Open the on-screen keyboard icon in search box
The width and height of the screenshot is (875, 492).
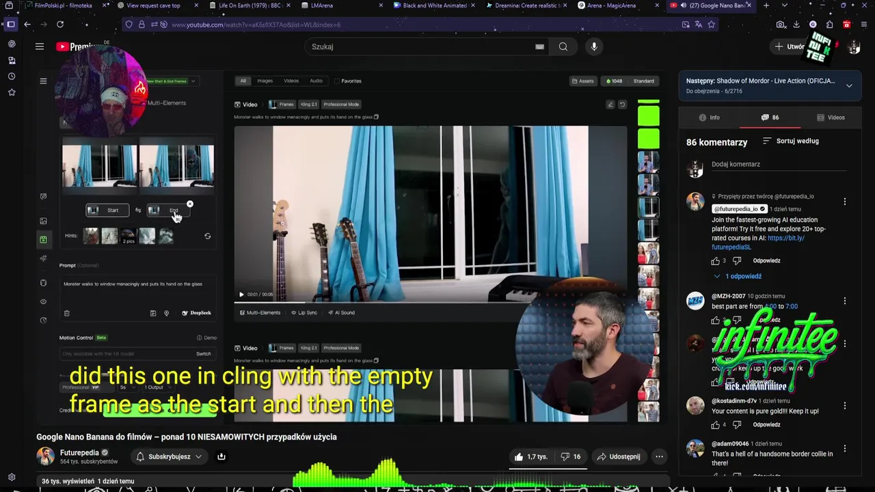tap(539, 46)
